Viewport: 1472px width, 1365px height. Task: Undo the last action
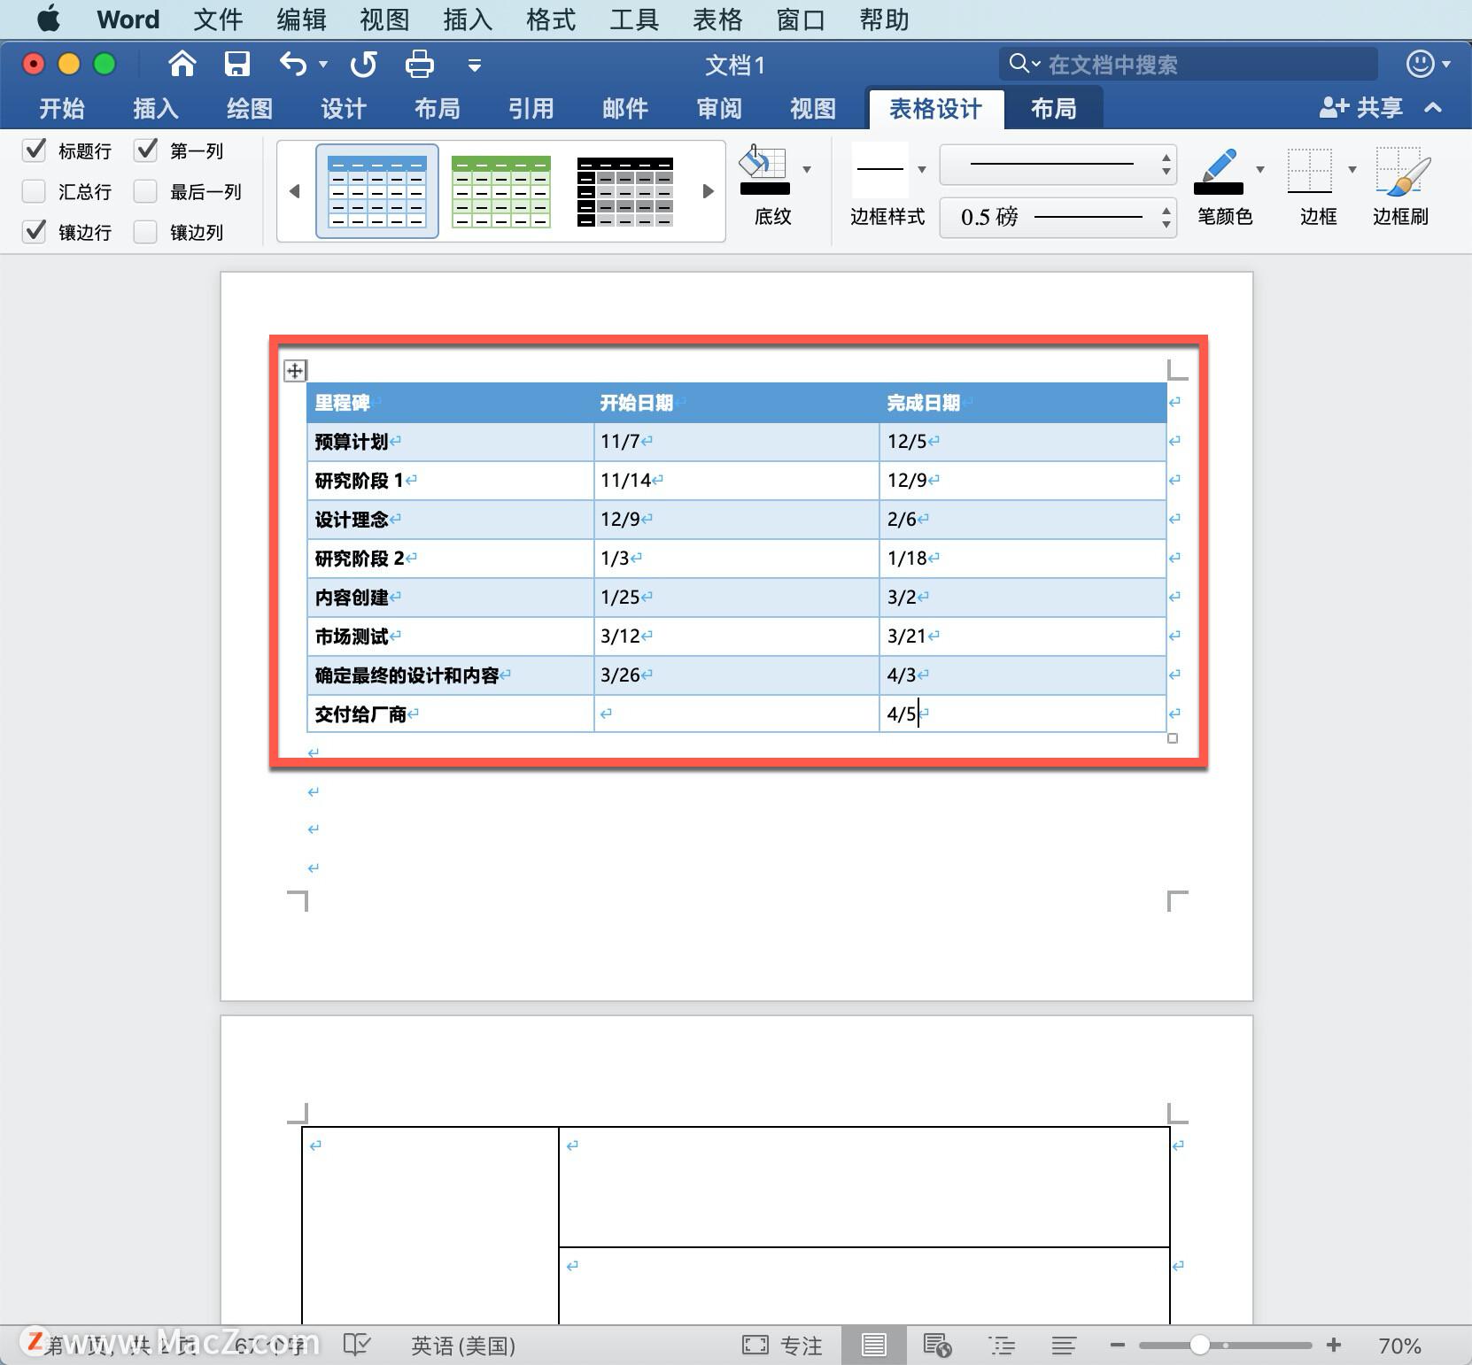(x=292, y=64)
